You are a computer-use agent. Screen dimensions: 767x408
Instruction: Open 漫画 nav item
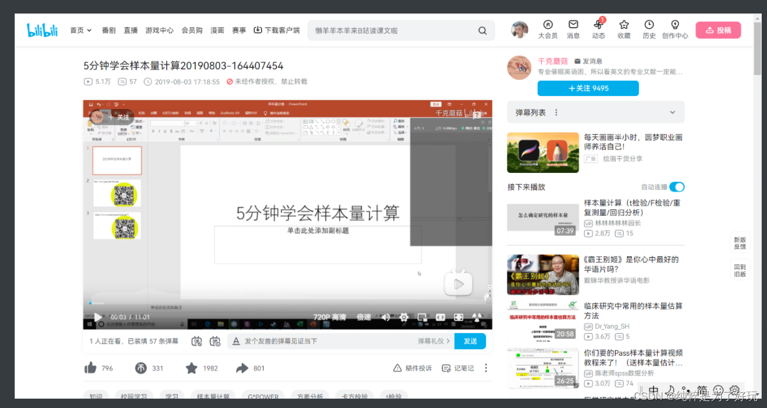[217, 30]
